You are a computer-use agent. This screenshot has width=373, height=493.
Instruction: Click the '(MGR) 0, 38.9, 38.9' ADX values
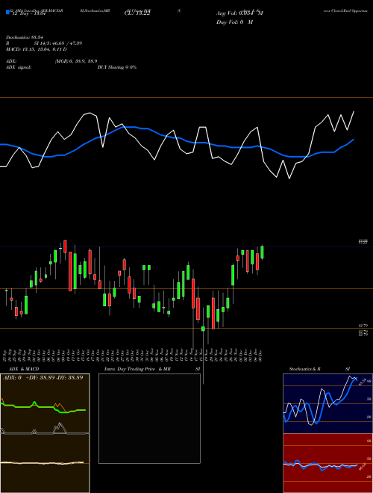[75, 61]
